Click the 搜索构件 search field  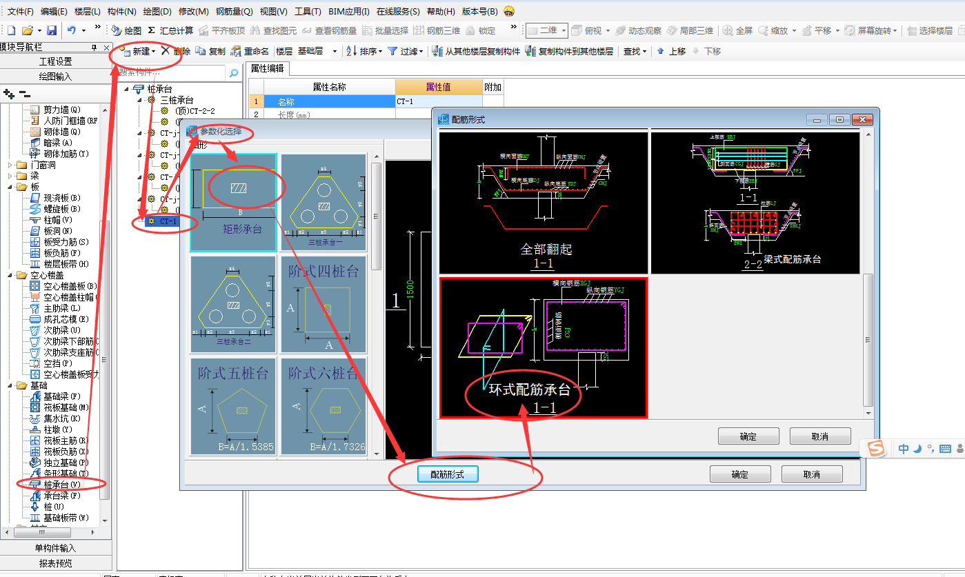pos(172,72)
